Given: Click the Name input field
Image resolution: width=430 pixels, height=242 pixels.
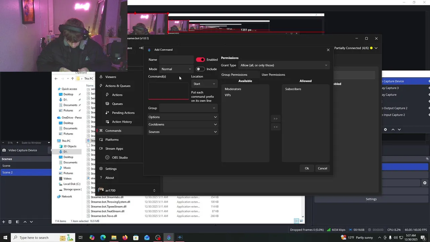Looking at the screenshot, I should click(x=176, y=59).
